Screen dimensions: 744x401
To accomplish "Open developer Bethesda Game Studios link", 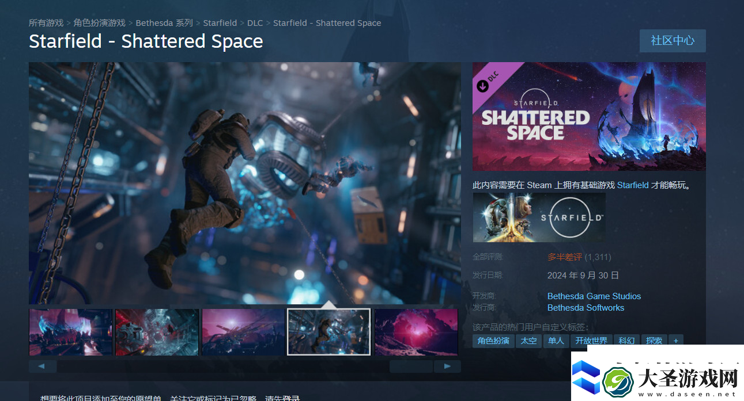I will 594,296.
